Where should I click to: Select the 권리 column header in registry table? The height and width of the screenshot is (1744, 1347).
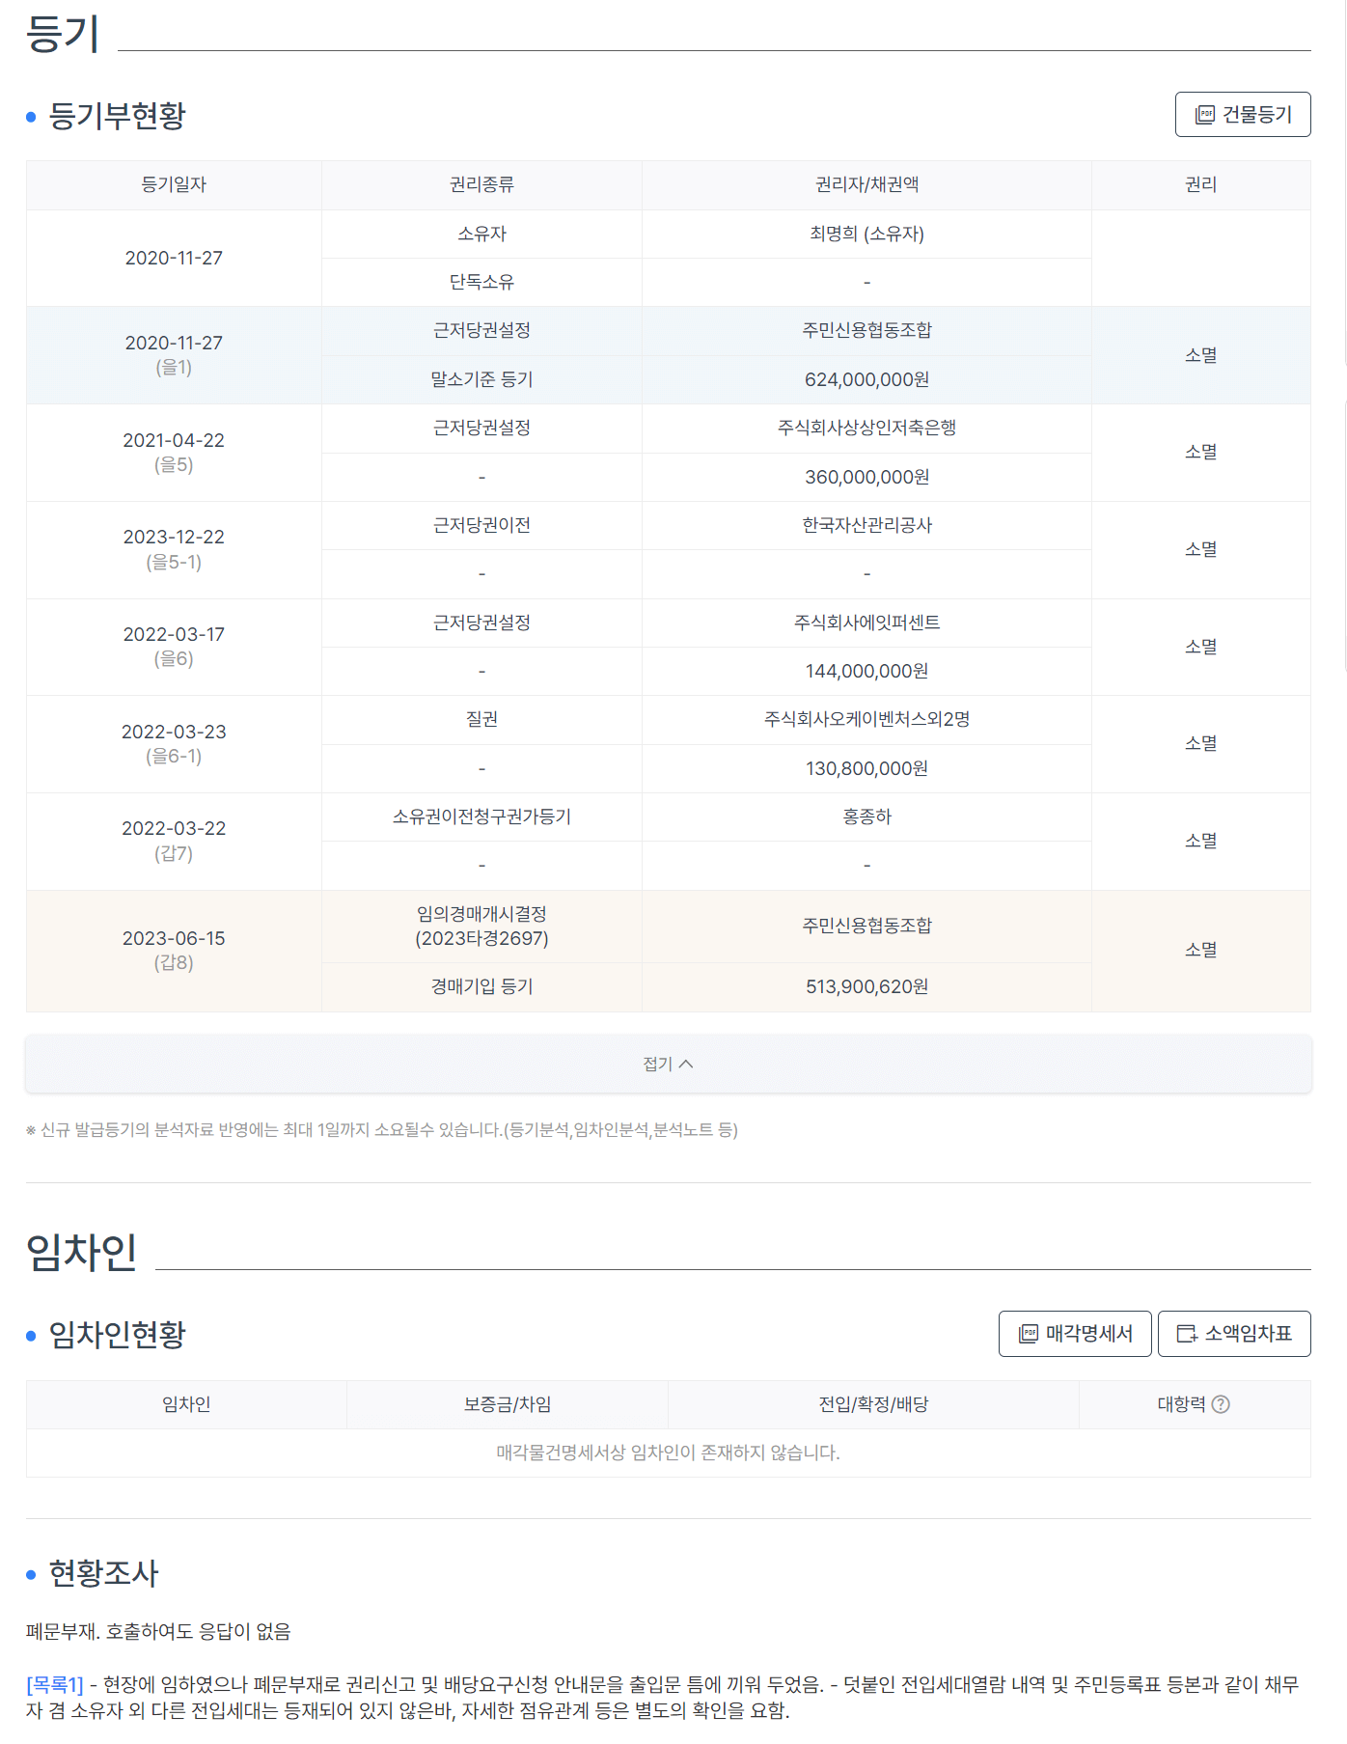point(1201,184)
